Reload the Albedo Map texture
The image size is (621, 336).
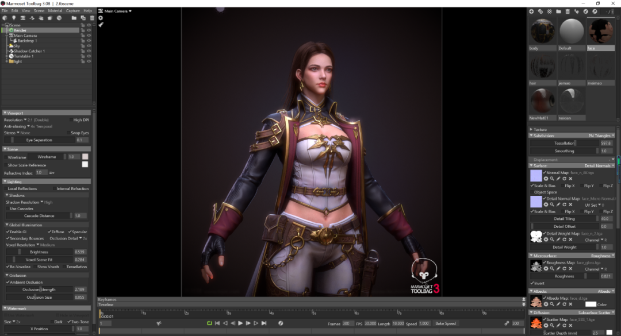[565, 304]
